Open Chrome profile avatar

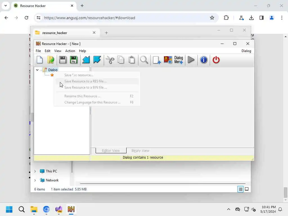click(271, 18)
